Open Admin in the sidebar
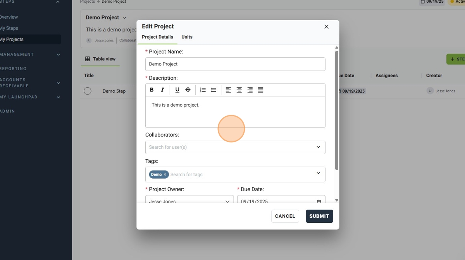465x260 pixels. tap(7, 111)
